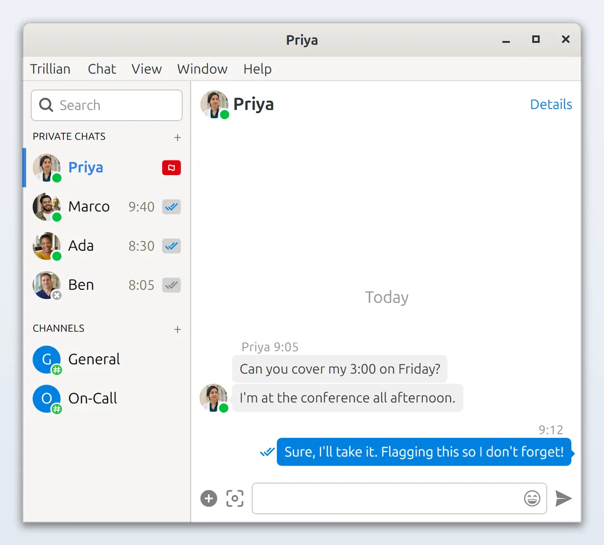Open the Ben private chat
The height and width of the screenshot is (545, 604).
point(107,285)
